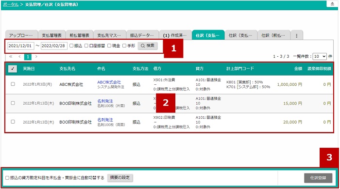Toggle the 手形 filter checkbox

pyautogui.click(x=124, y=46)
